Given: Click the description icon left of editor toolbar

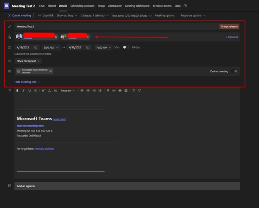Looking at the screenshot, I should pos(10,90).
